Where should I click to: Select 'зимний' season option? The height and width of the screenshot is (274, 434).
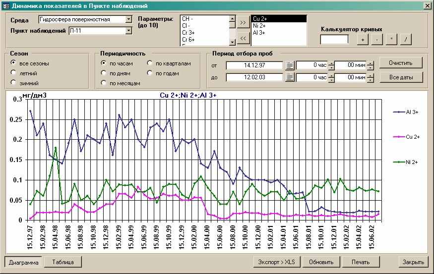click(13, 82)
